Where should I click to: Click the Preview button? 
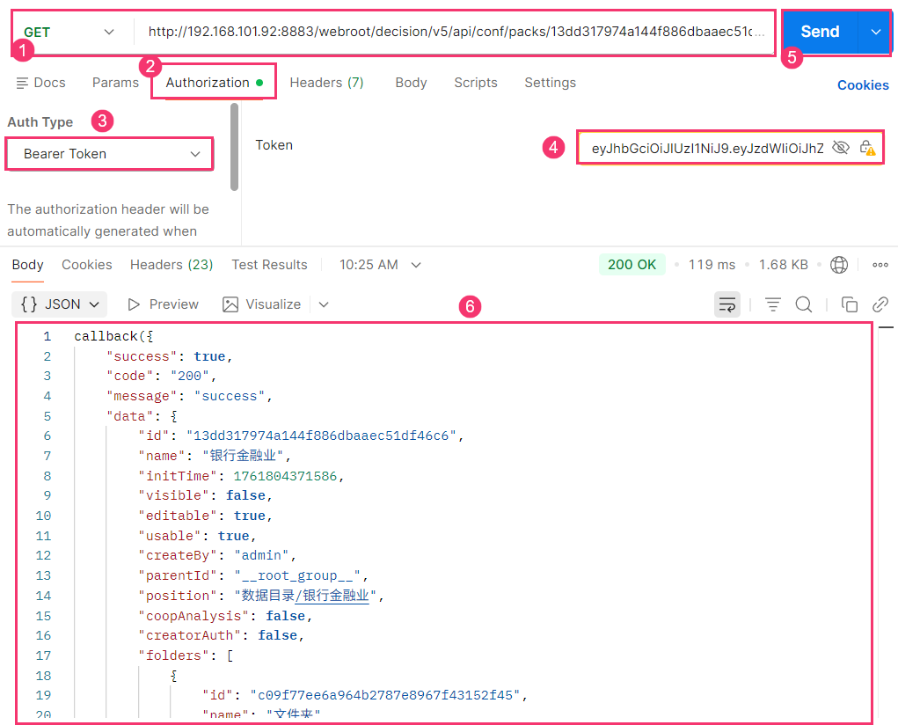click(163, 304)
